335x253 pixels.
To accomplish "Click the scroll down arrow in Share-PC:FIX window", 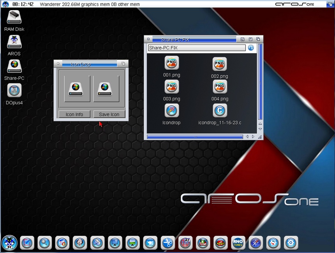I will point(260,129).
